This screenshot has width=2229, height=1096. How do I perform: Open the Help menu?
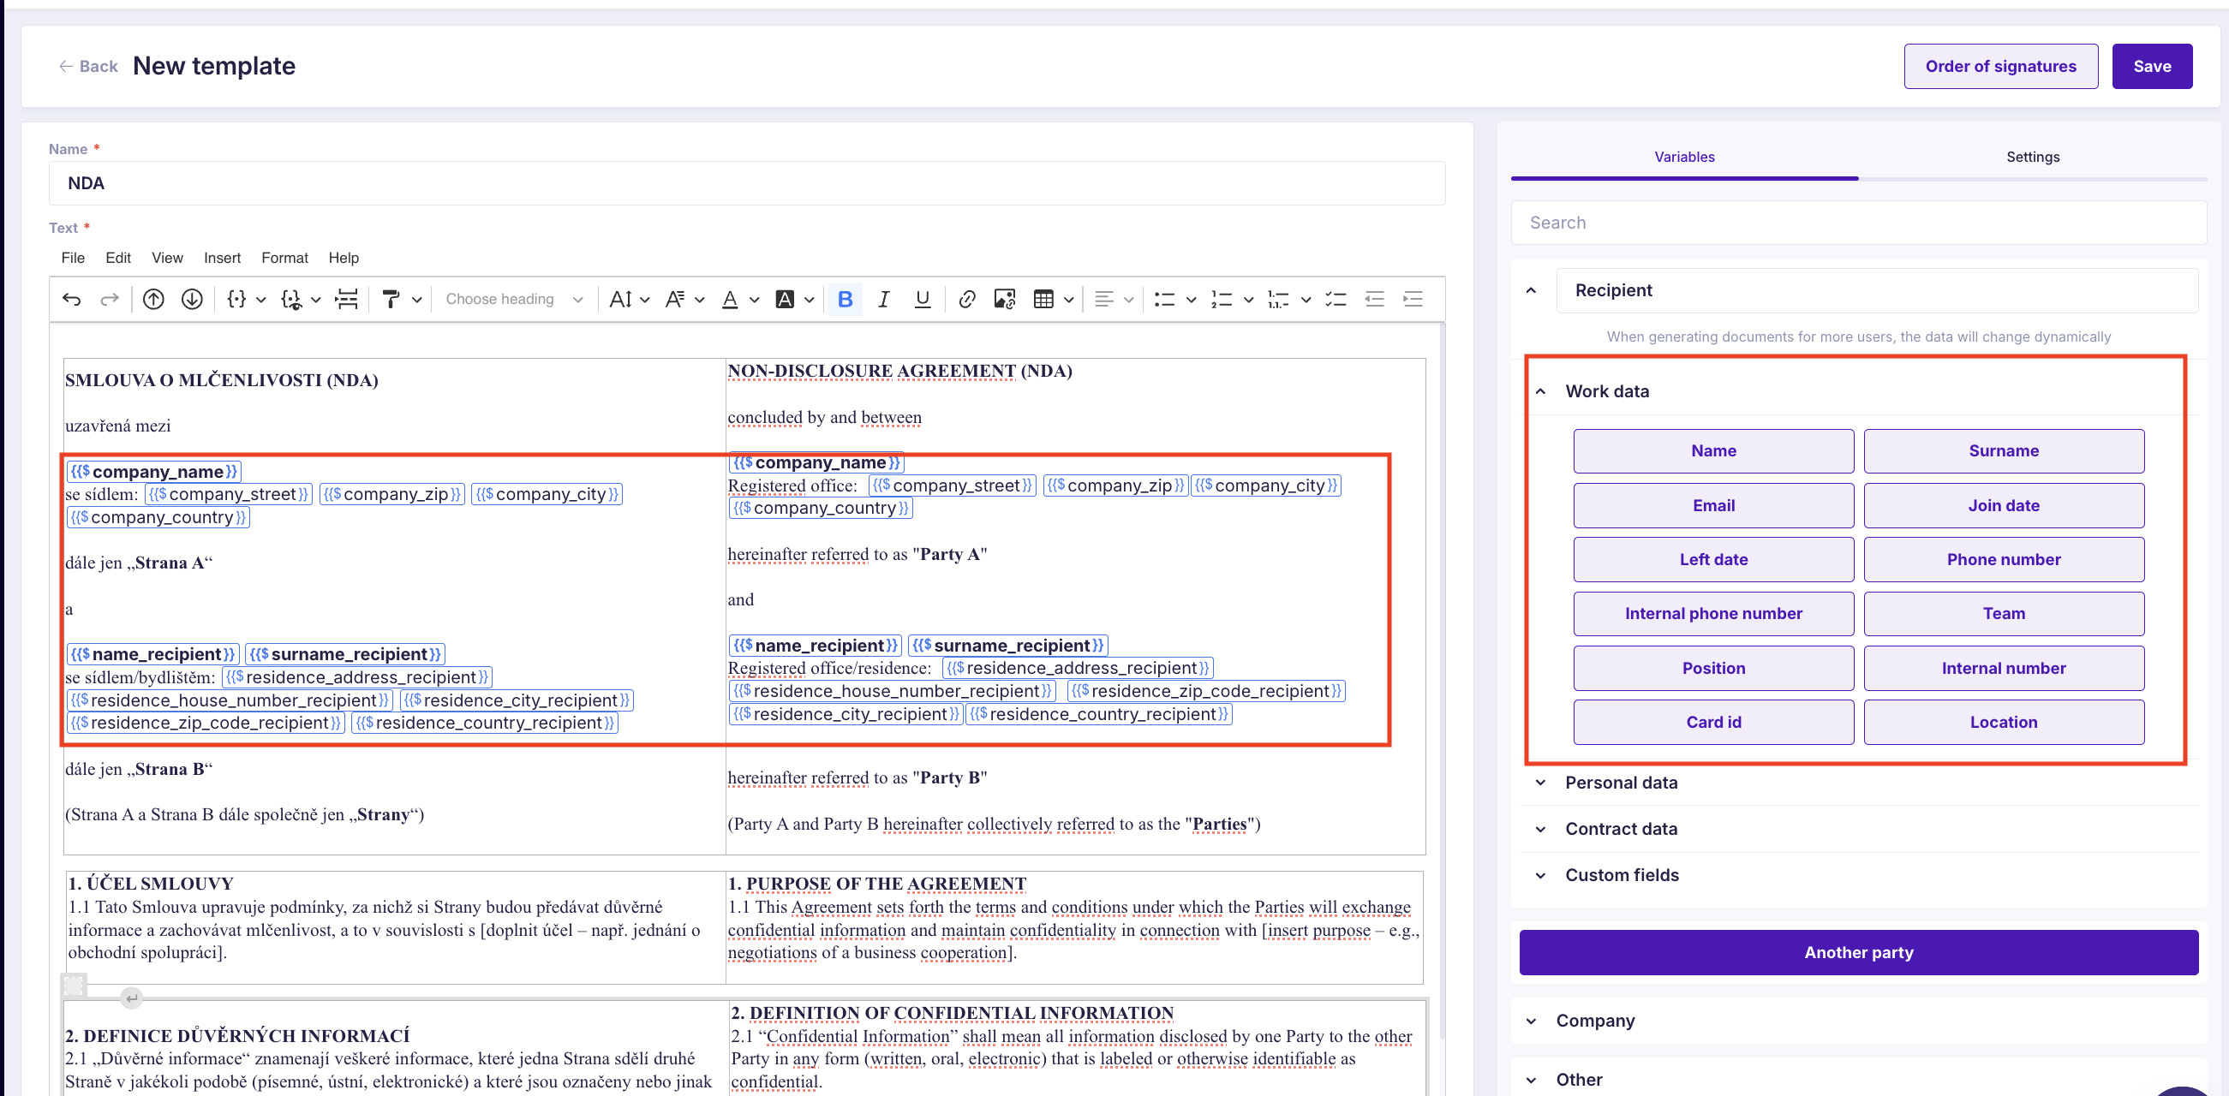(x=344, y=258)
